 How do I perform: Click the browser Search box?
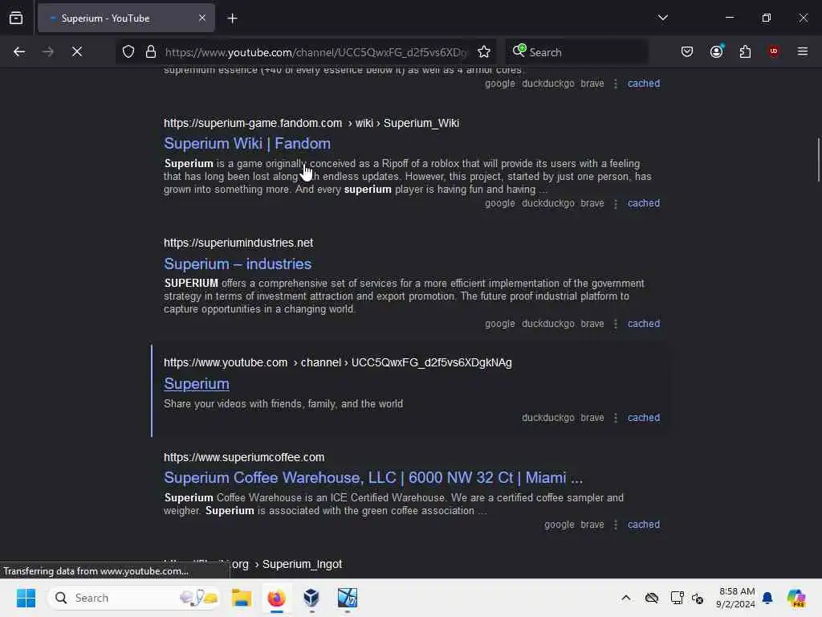click(x=576, y=52)
